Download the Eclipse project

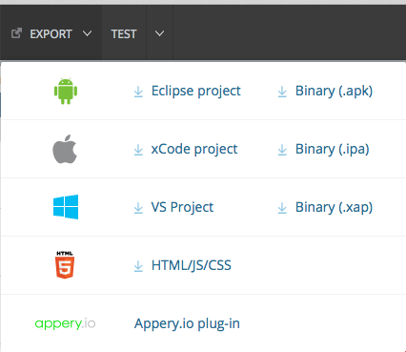[x=196, y=92]
